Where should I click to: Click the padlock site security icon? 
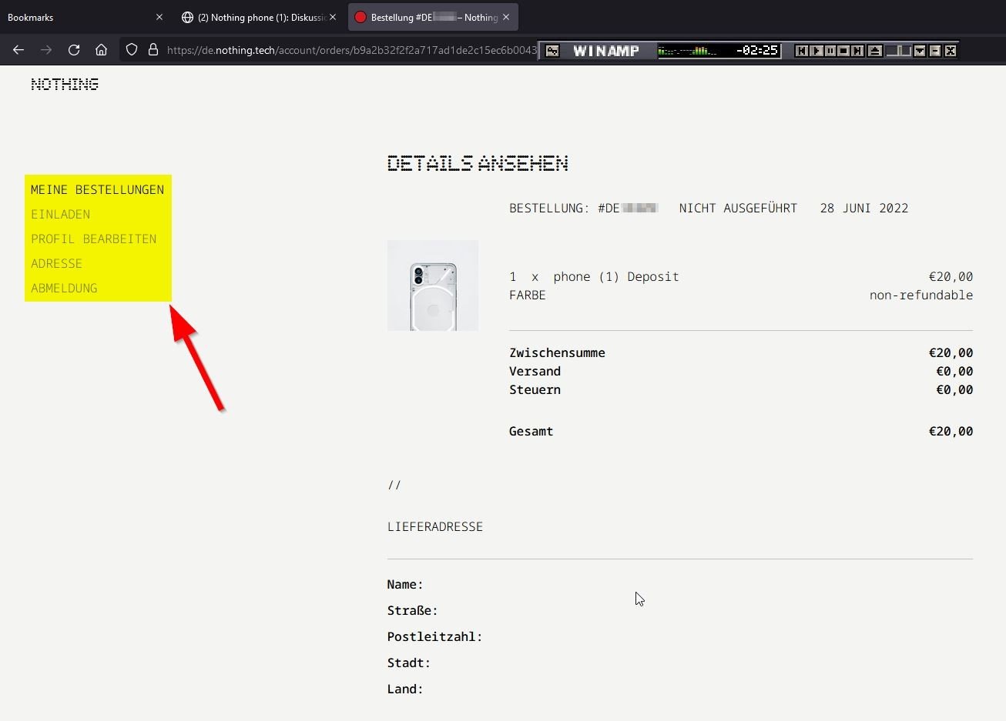click(153, 50)
